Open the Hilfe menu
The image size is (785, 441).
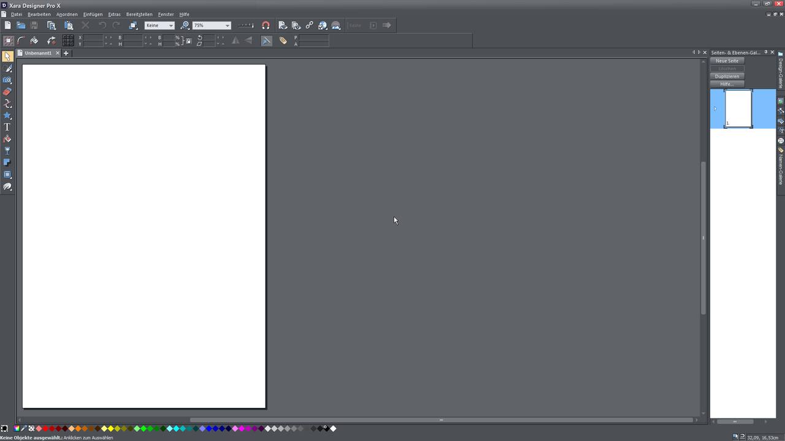pyautogui.click(x=184, y=14)
